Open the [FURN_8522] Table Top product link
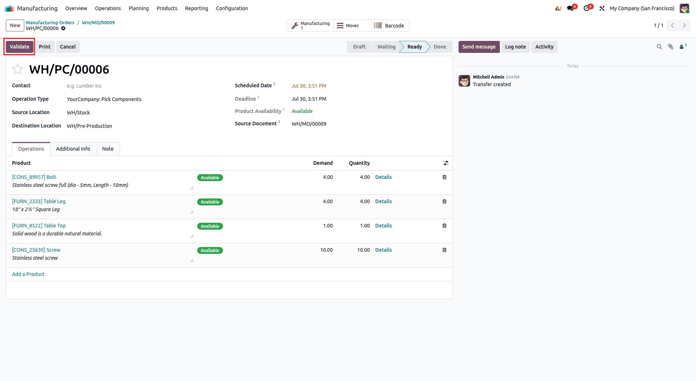This screenshot has height=381, width=696. pos(39,226)
